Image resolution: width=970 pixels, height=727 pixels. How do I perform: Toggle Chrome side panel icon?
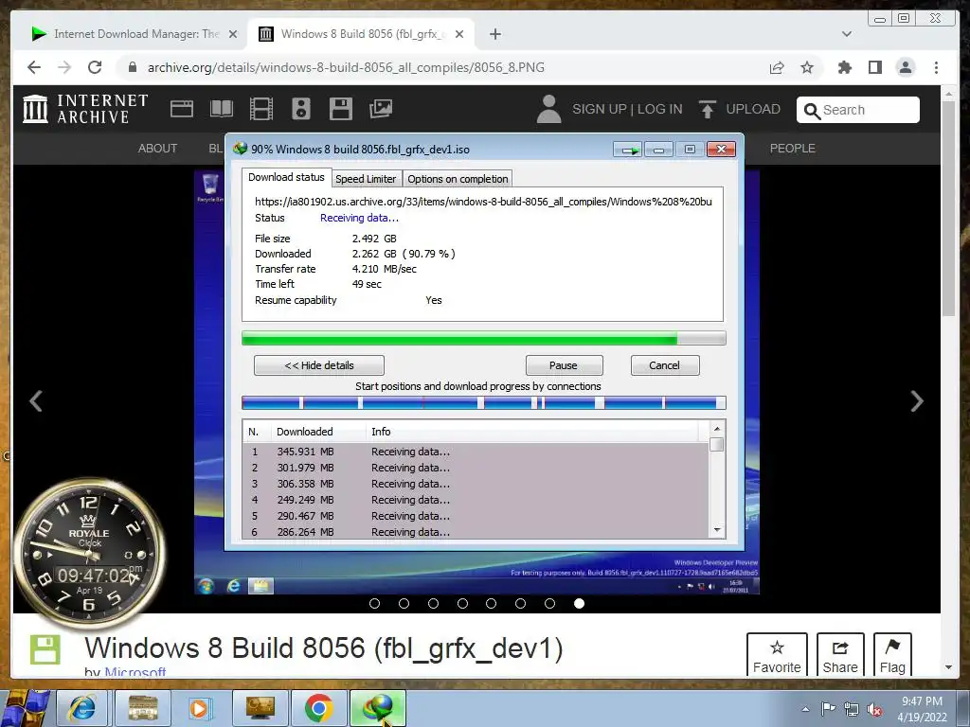pyautogui.click(x=874, y=67)
